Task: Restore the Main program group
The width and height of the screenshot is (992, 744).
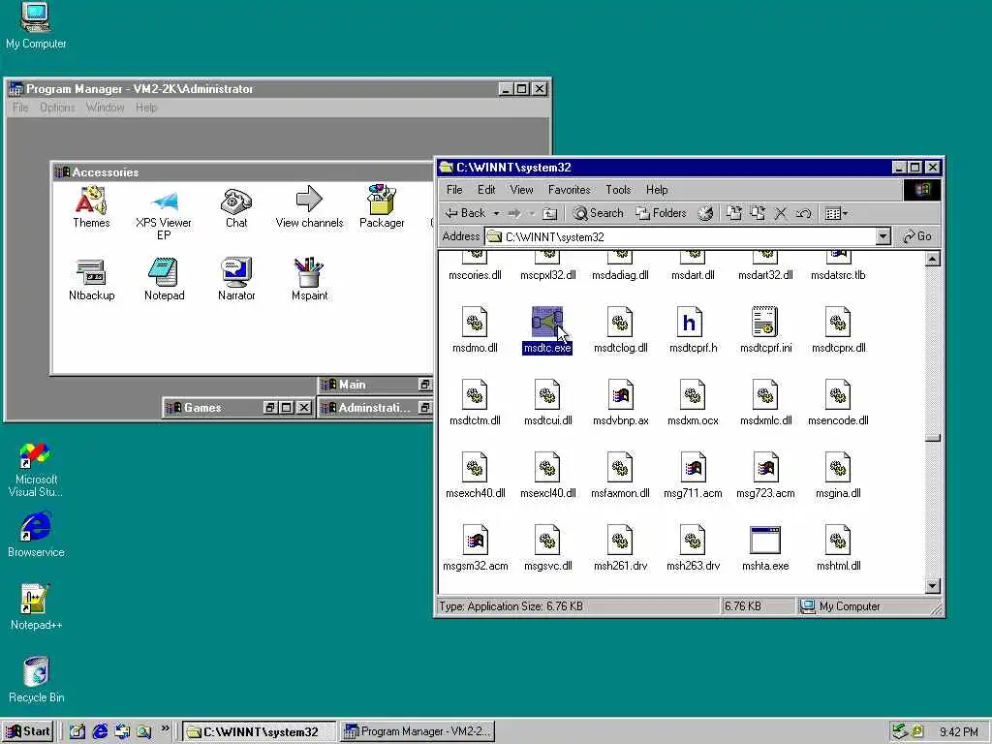Action: click(x=425, y=384)
